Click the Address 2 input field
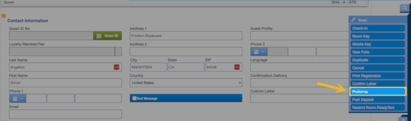 [186, 52]
